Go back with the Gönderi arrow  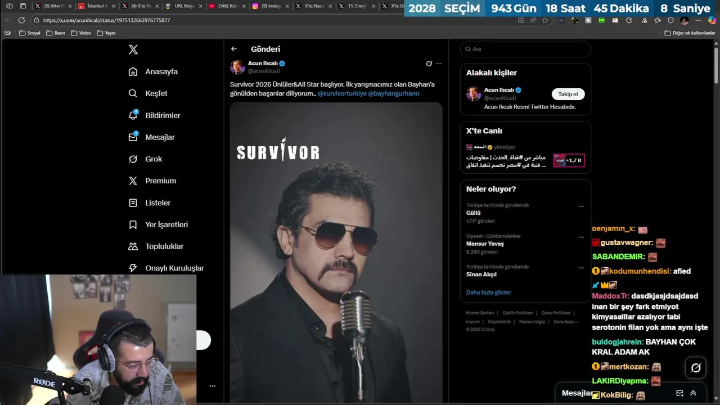click(234, 49)
